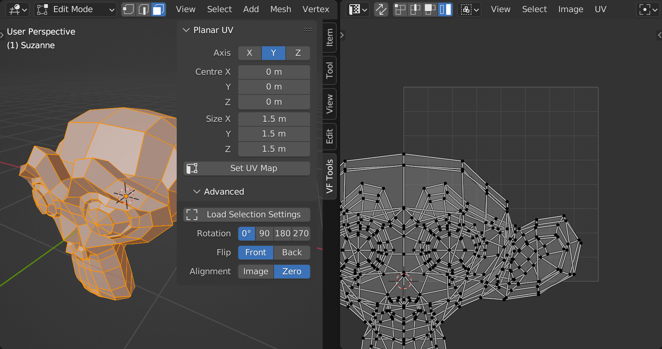This screenshot has width=662, height=349.
Task: Set projection axis to X
Action: [x=250, y=53]
